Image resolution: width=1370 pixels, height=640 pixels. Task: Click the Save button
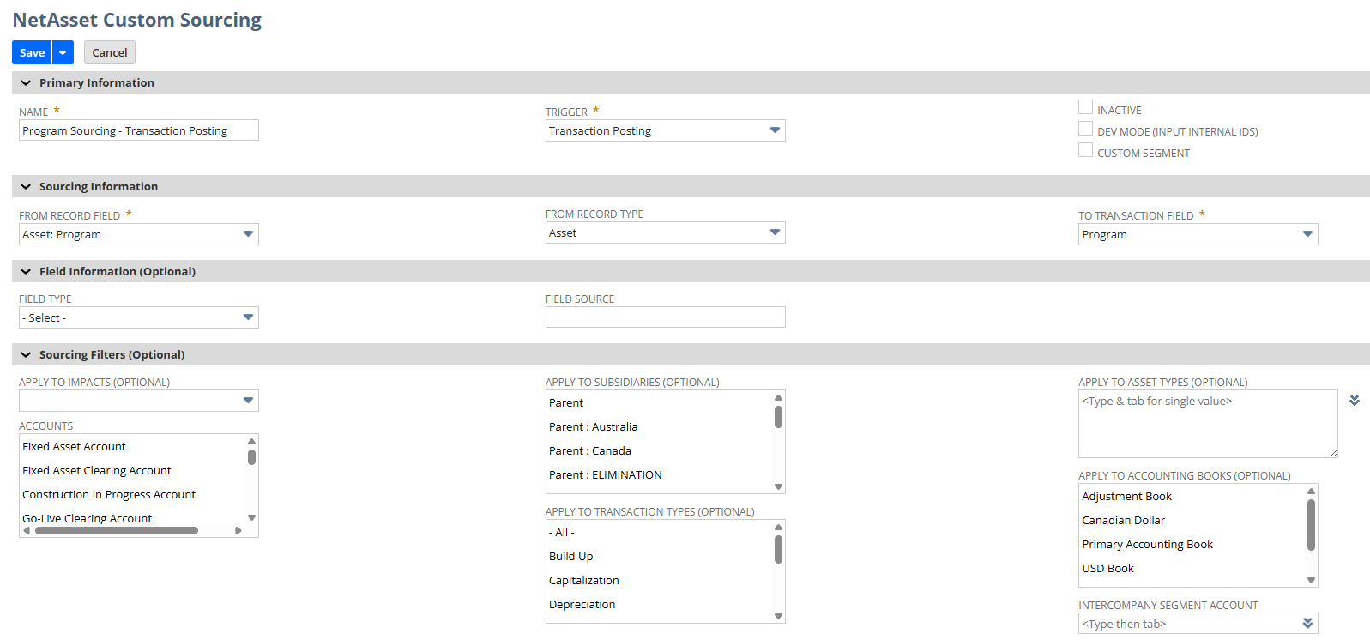(x=32, y=52)
